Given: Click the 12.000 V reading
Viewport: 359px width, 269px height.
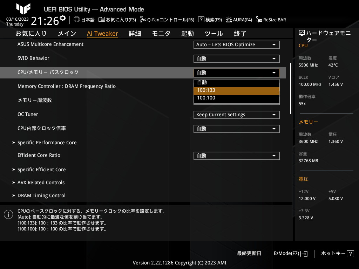Looking at the screenshot, I should click(x=307, y=199).
